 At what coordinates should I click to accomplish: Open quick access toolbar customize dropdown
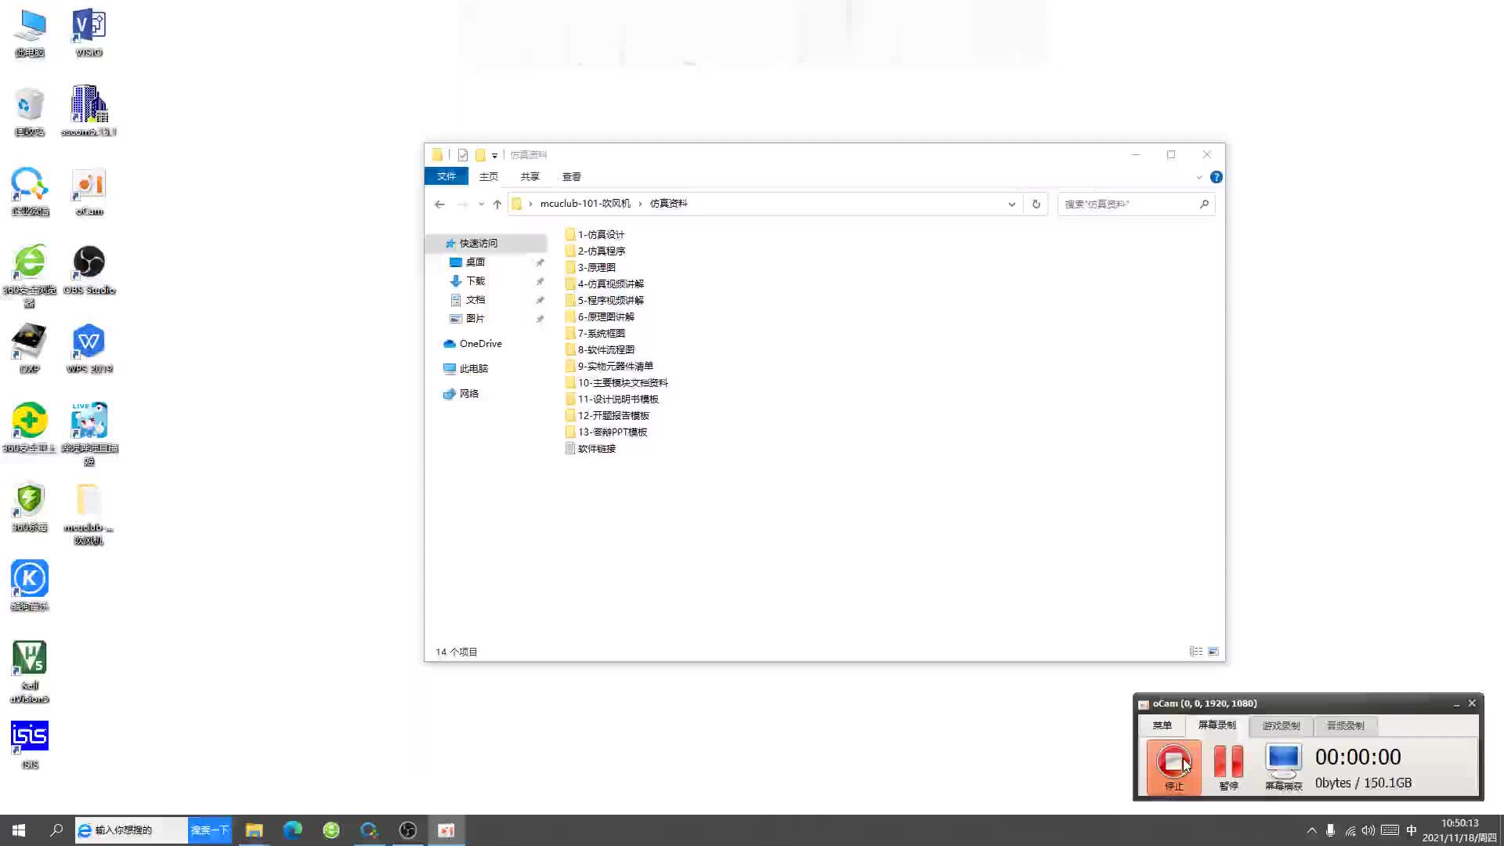coord(494,155)
